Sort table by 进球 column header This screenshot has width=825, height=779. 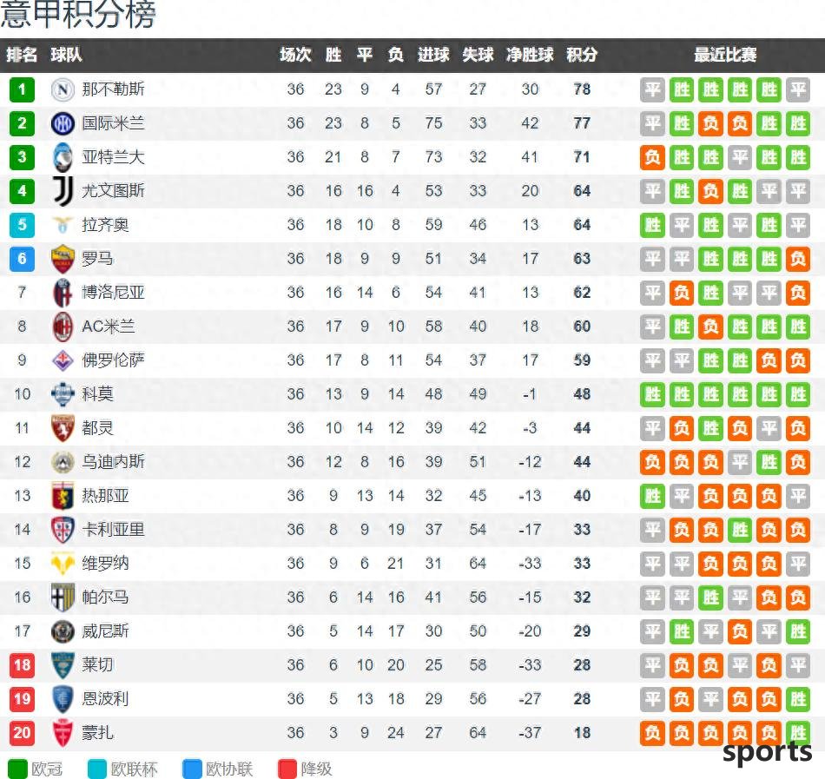click(x=433, y=55)
